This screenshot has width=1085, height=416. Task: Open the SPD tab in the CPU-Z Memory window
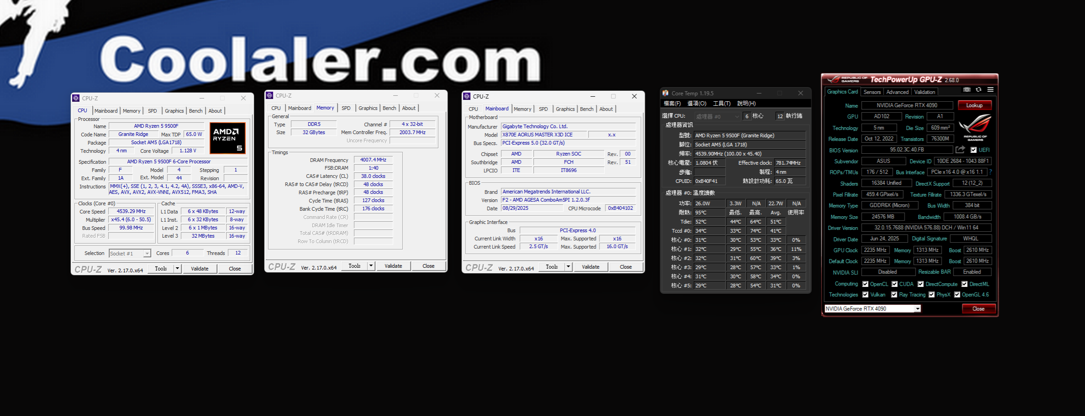point(346,108)
